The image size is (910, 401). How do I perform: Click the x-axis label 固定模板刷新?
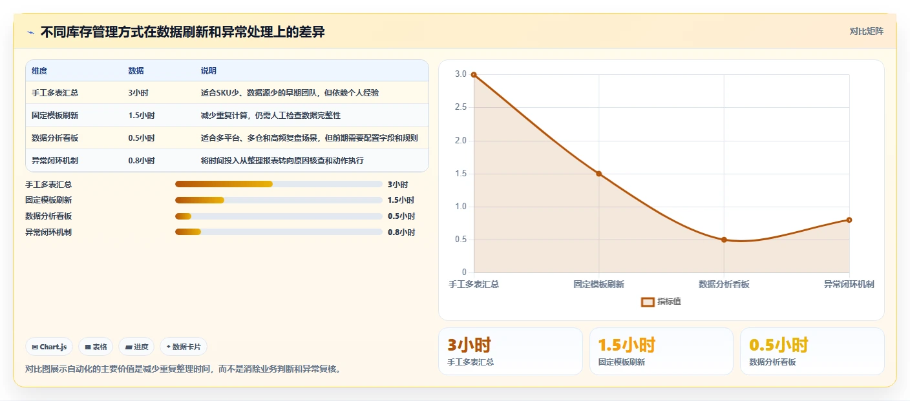point(598,284)
